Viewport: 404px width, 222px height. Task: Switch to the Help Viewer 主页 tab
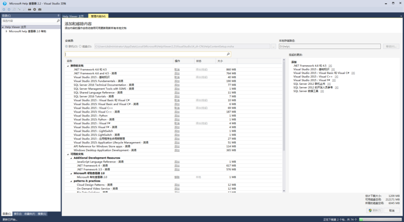pyautogui.click(x=73, y=16)
